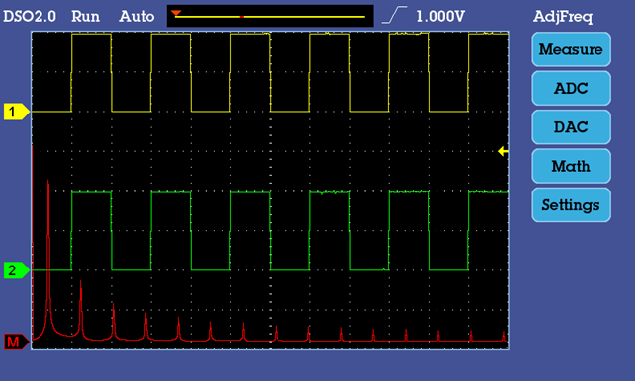635x381 pixels.
Task: Select the channel 2 green marker
Action: click(x=17, y=270)
